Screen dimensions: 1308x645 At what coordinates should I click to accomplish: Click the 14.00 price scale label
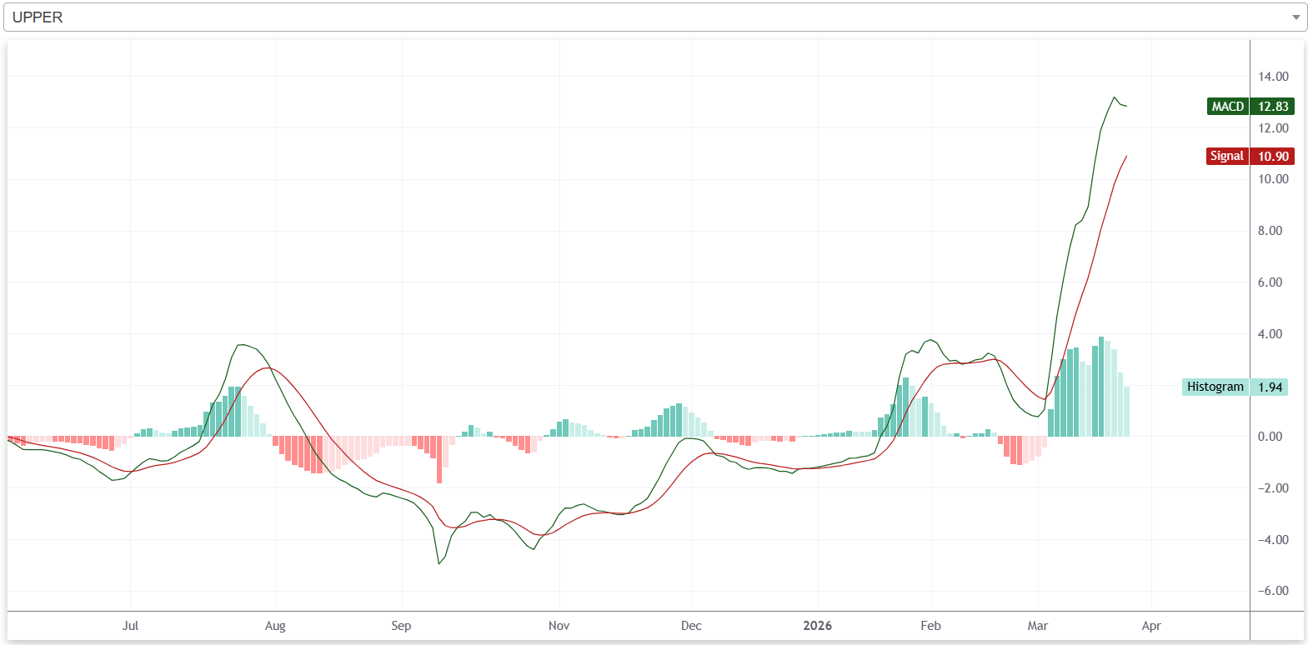[x=1273, y=77]
